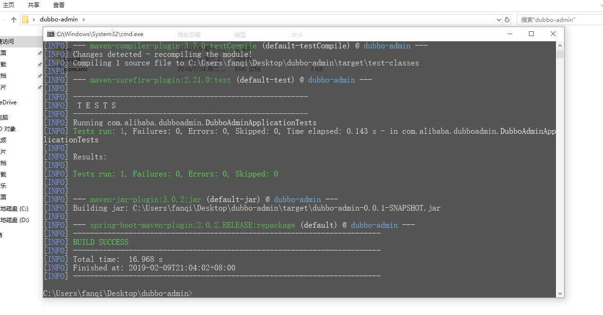
Task: Open the 主页 ribbon tab in Explorer
Action: pyautogui.click(x=8, y=5)
